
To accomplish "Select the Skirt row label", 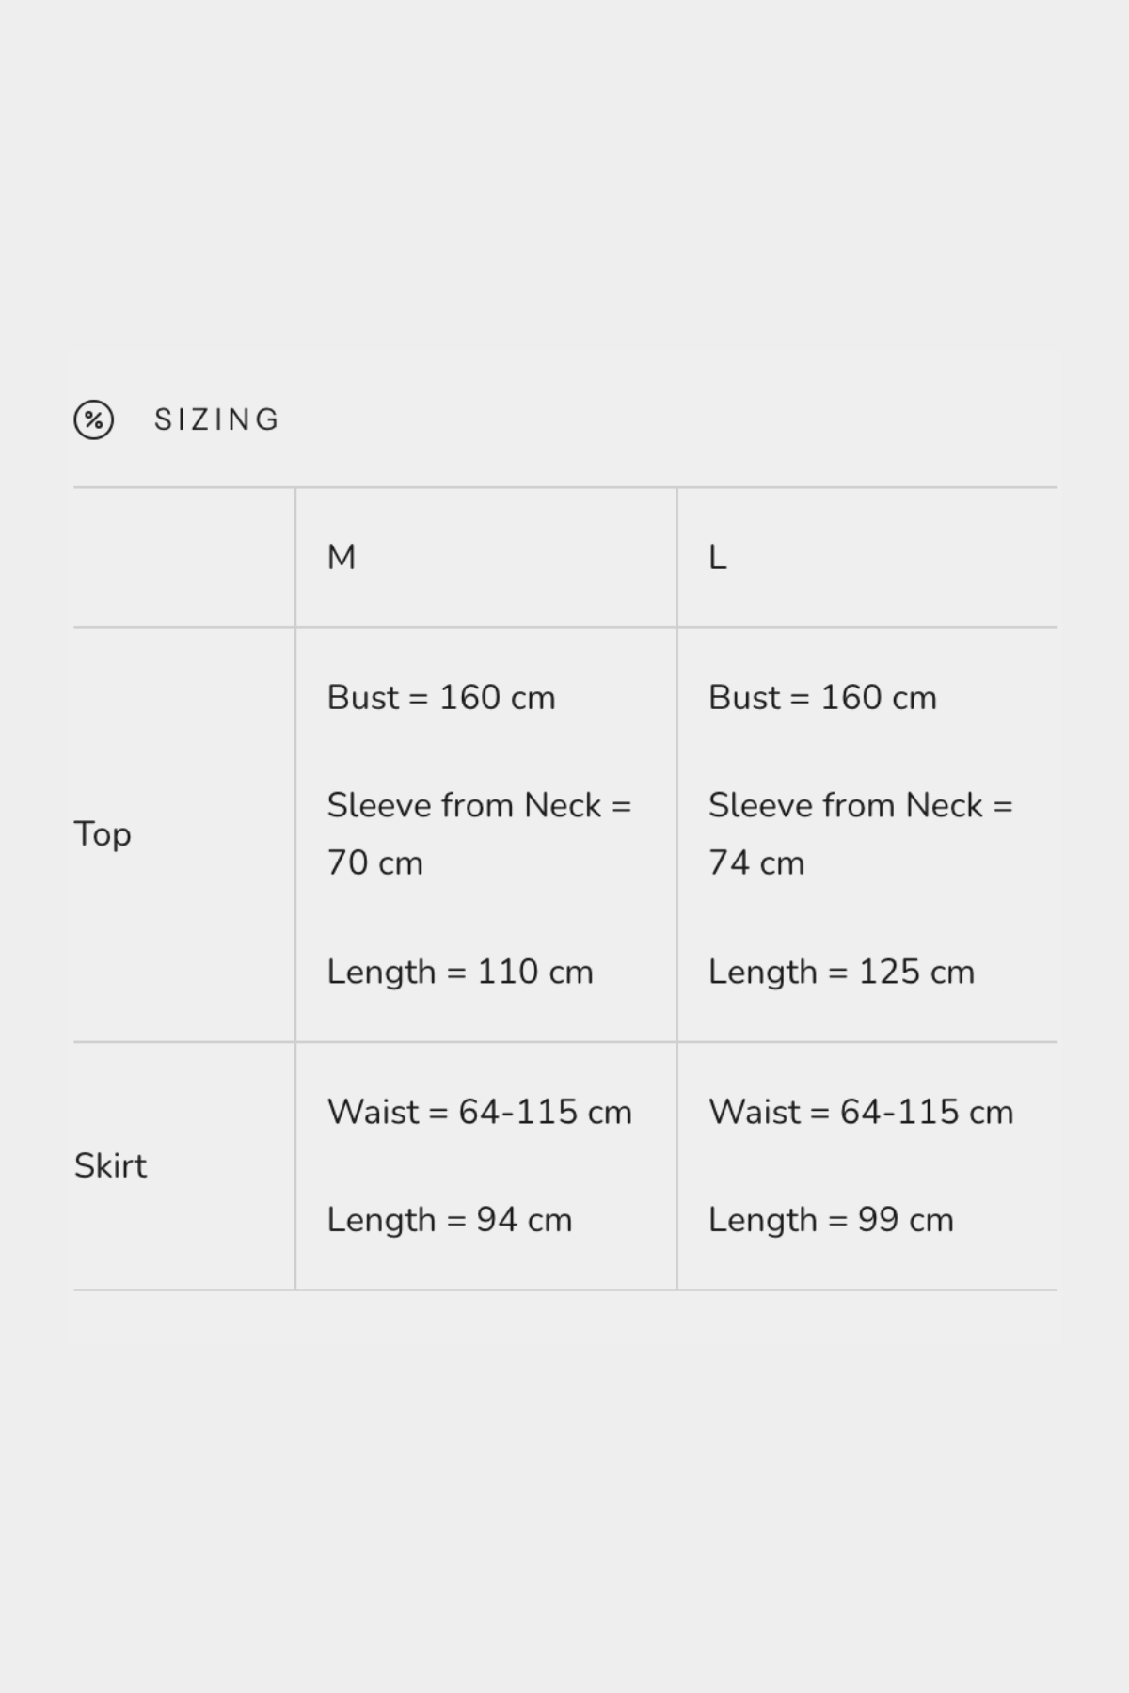I will coord(110,1166).
